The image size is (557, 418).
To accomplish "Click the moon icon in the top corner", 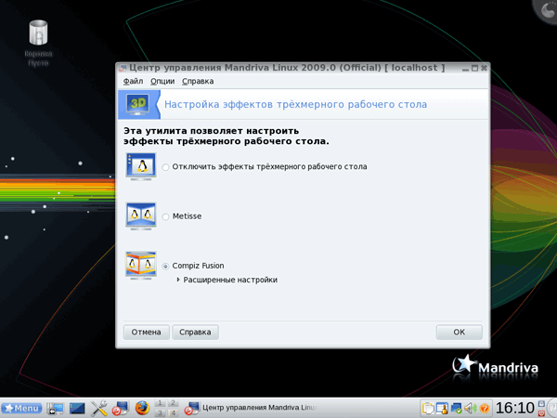I will tap(547, 10).
